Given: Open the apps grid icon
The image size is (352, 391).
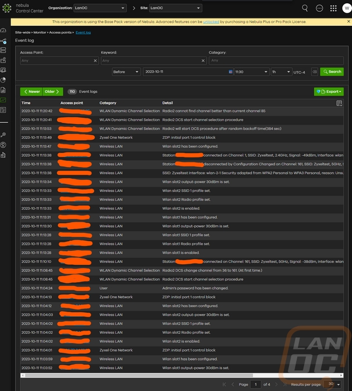Looking at the screenshot, I should (x=334, y=8).
